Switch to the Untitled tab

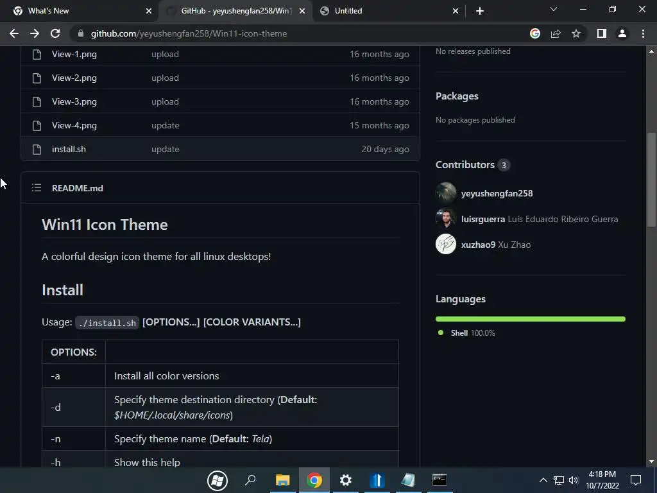coord(389,11)
